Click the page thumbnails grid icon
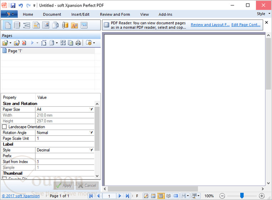The height and width of the screenshot is (200, 272). point(63,43)
